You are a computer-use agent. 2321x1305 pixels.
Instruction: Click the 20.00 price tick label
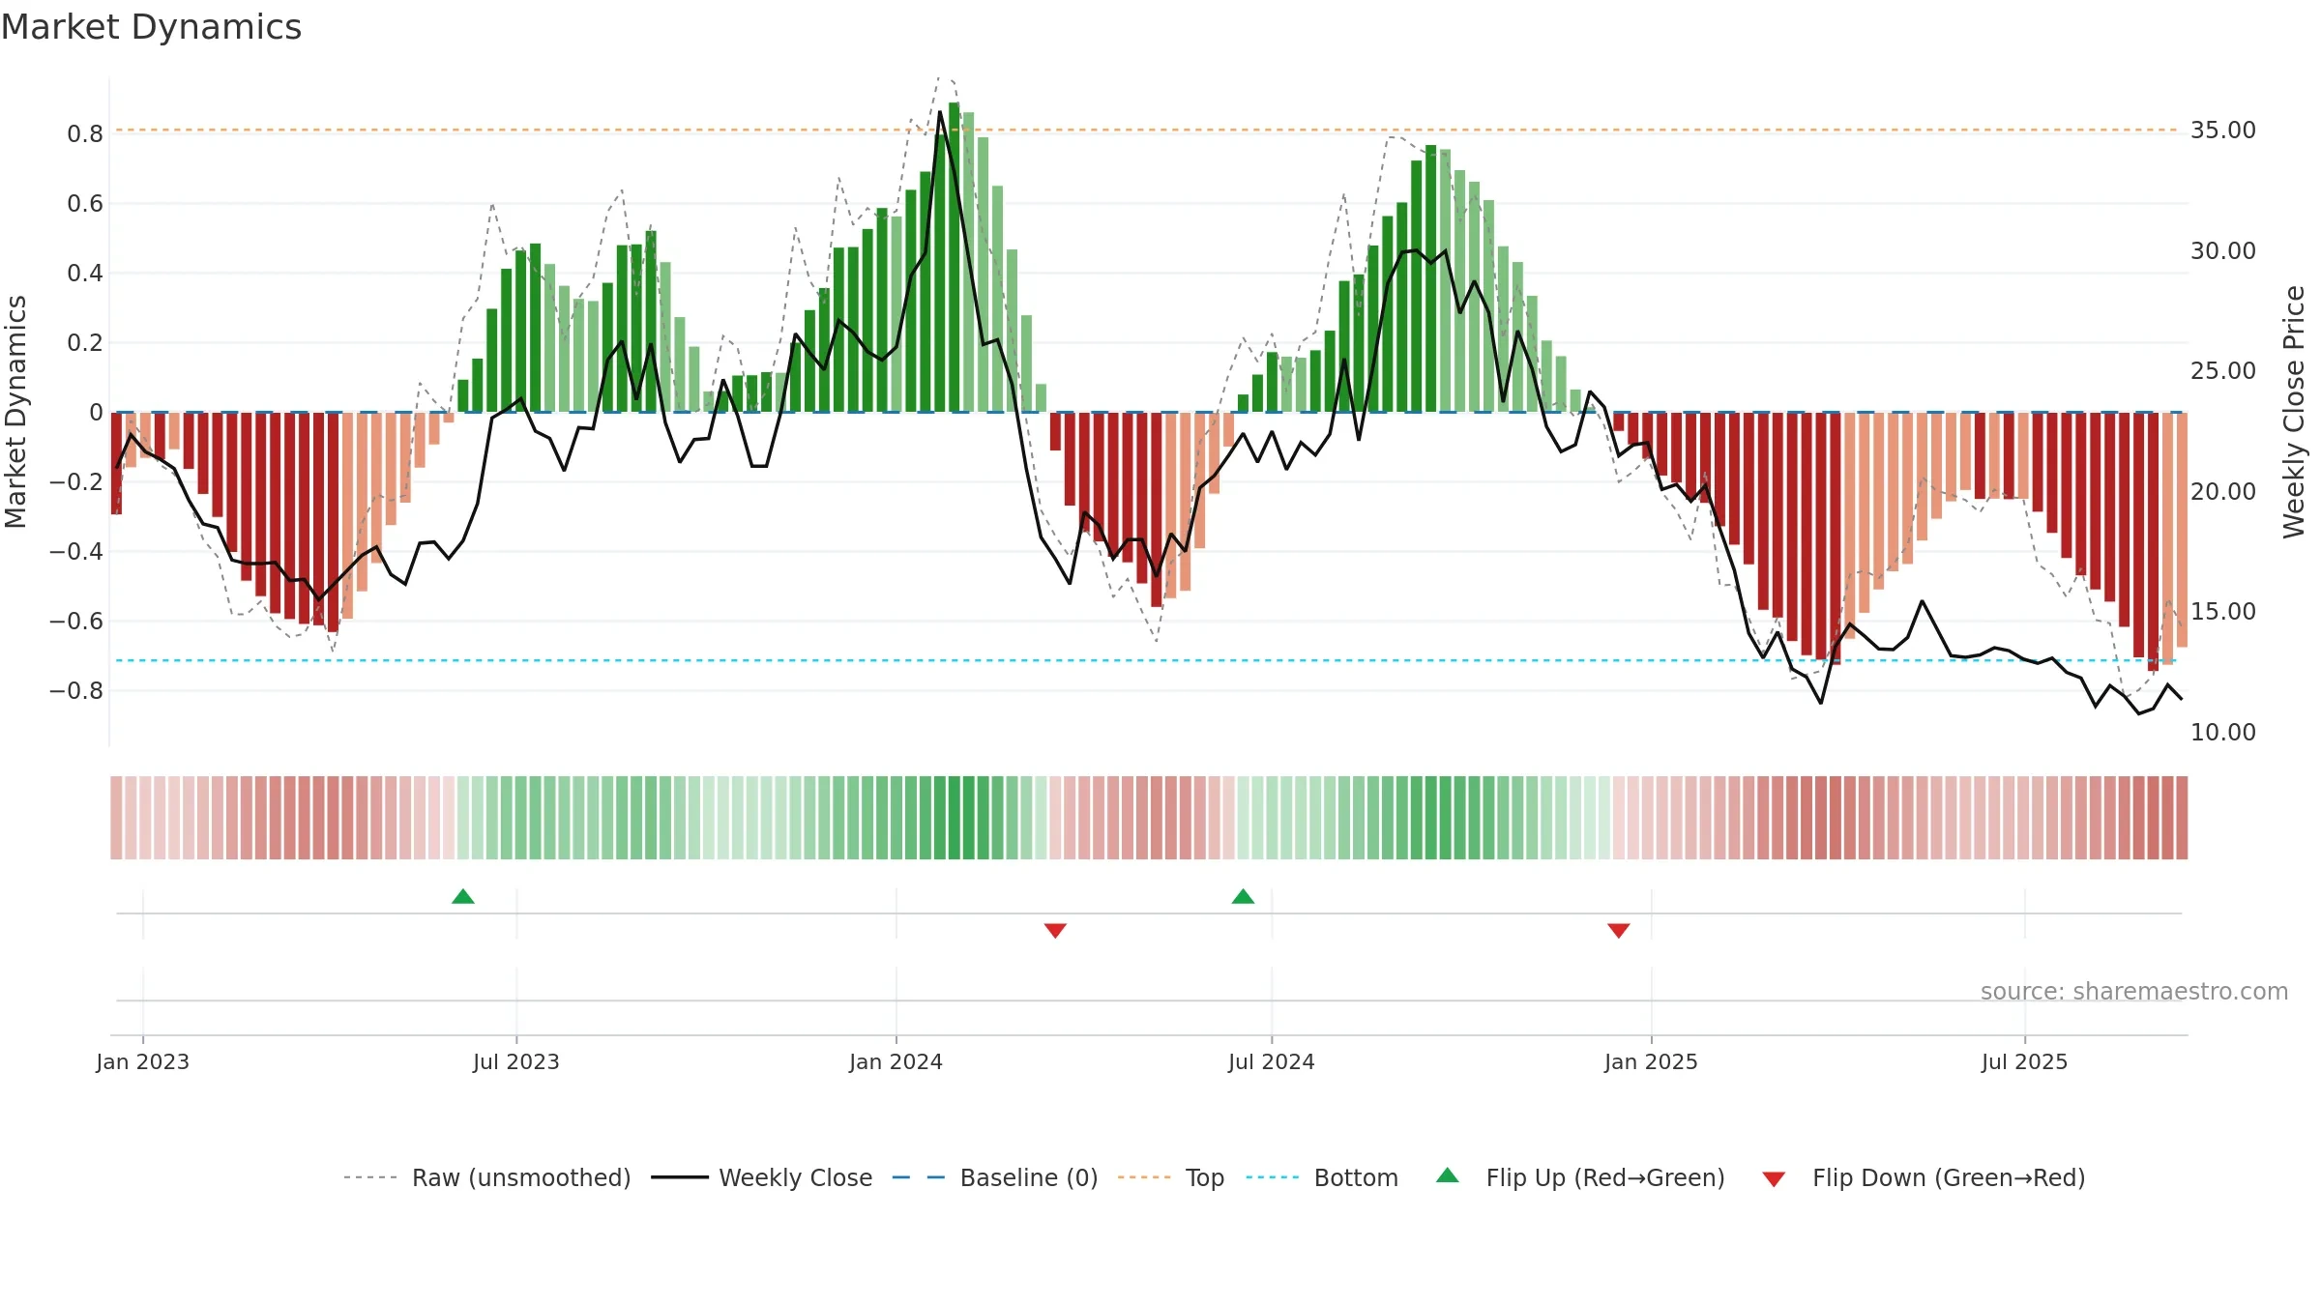click(x=2223, y=492)
